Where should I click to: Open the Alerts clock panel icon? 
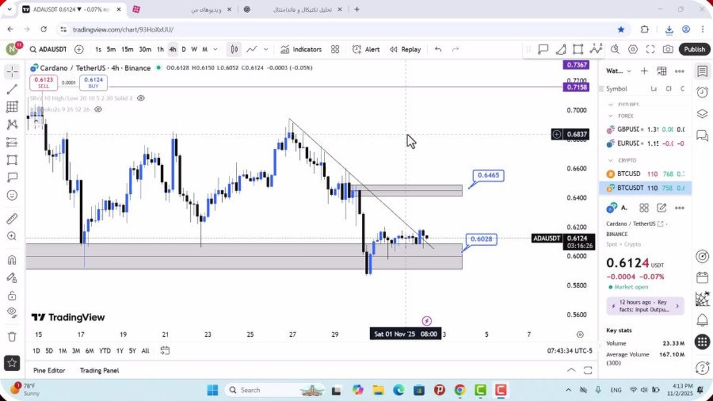(x=702, y=92)
